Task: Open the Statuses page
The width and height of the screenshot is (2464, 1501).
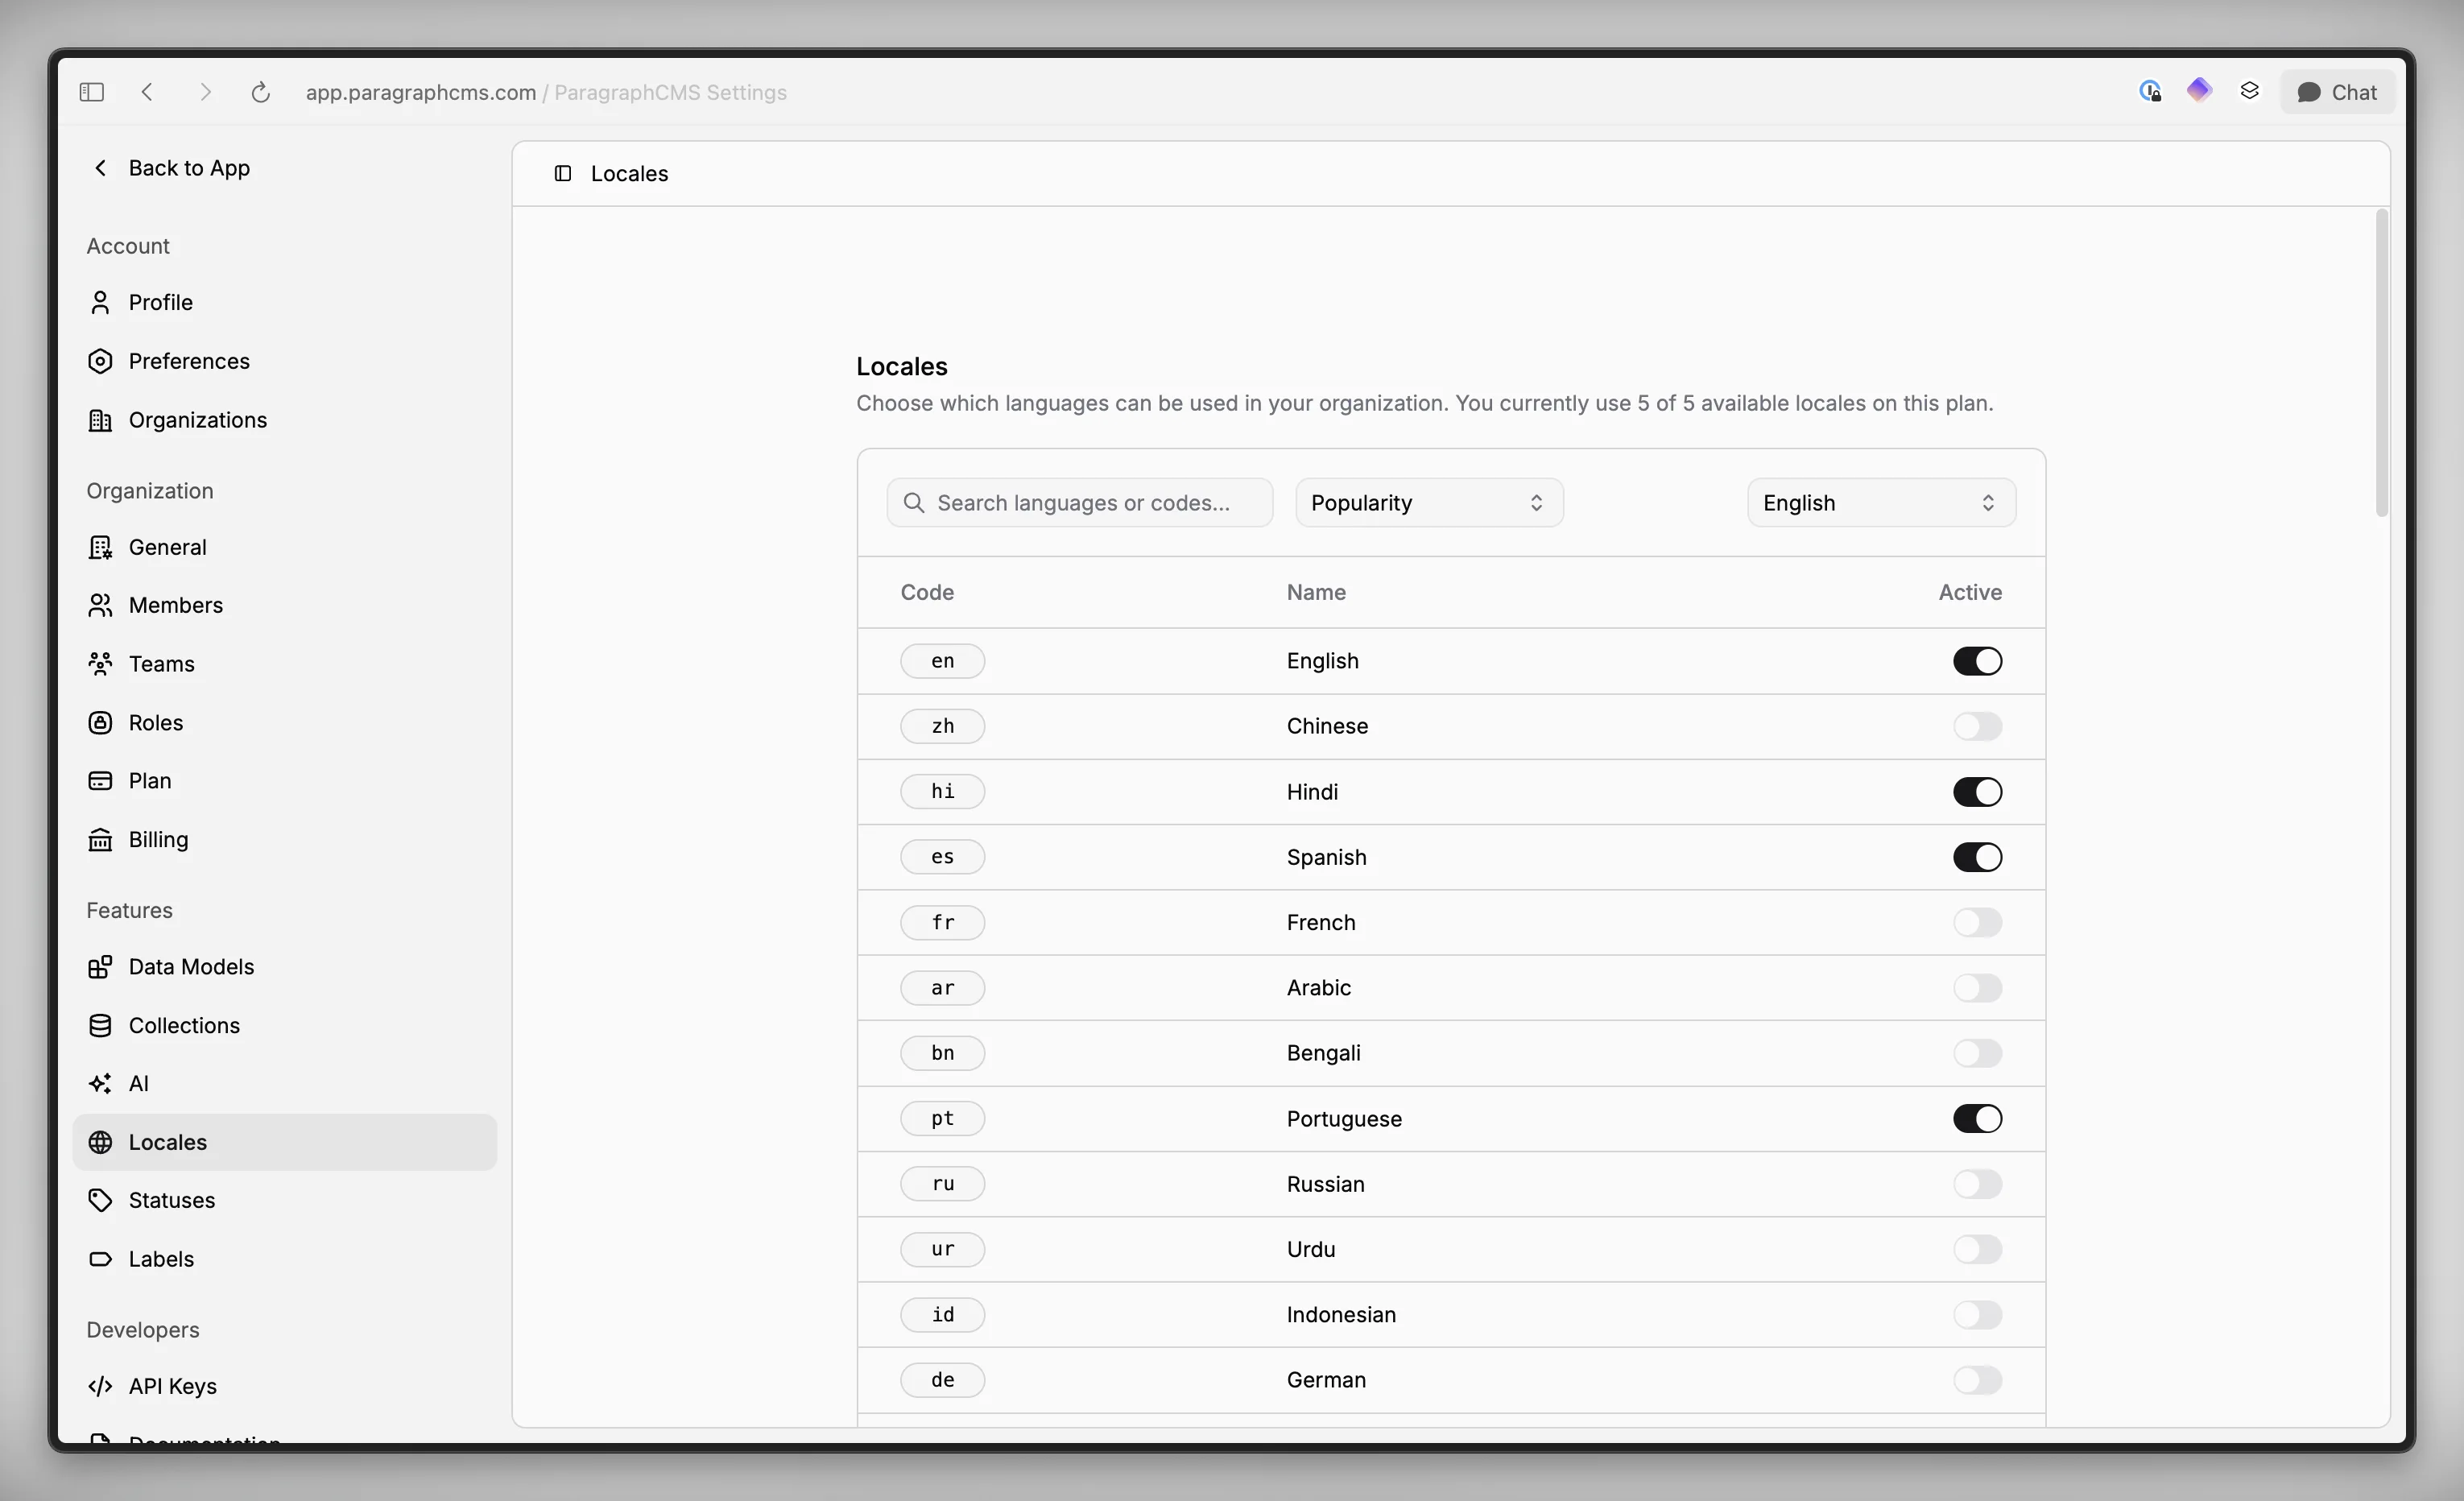Action: [285, 1200]
